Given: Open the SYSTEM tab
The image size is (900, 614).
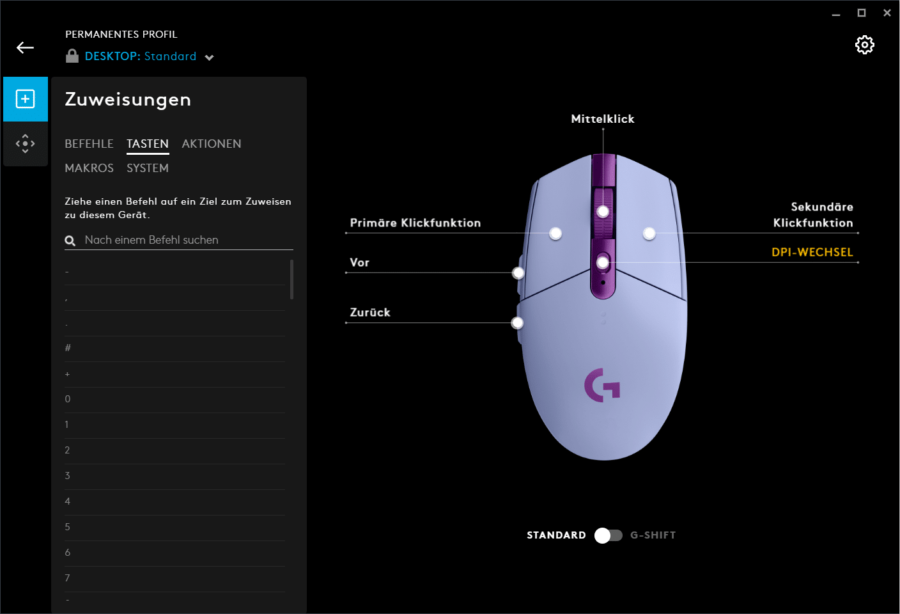Looking at the screenshot, I should pos(148,168).
